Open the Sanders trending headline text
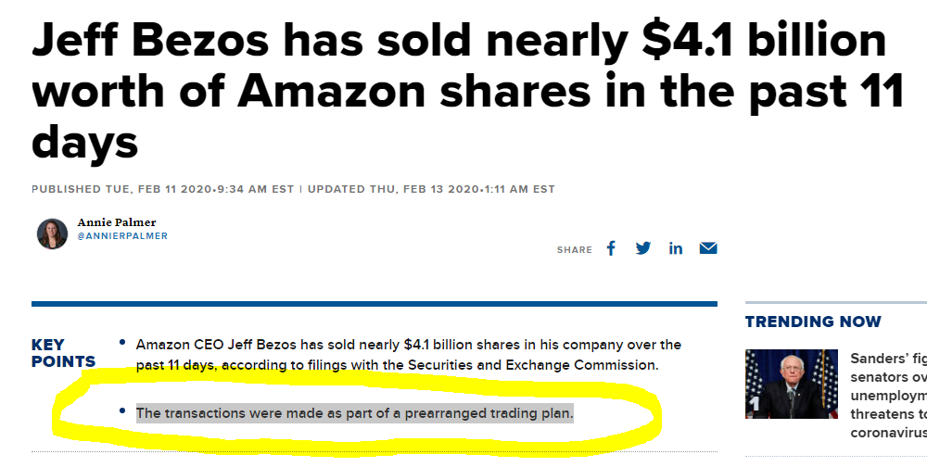Viewport: 927px width, 467px height. [889, 396]
